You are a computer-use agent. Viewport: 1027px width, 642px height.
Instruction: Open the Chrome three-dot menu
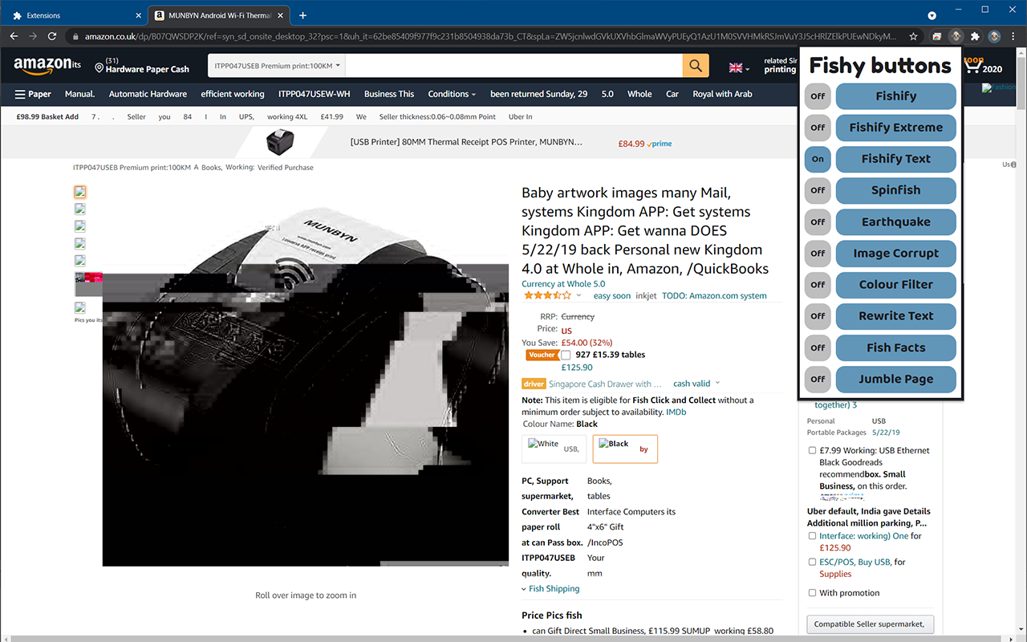coord(1013,36)
